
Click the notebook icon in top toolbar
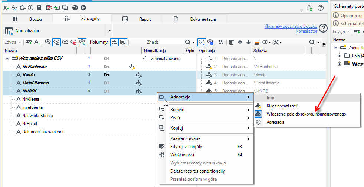click(x=39, y=8)
